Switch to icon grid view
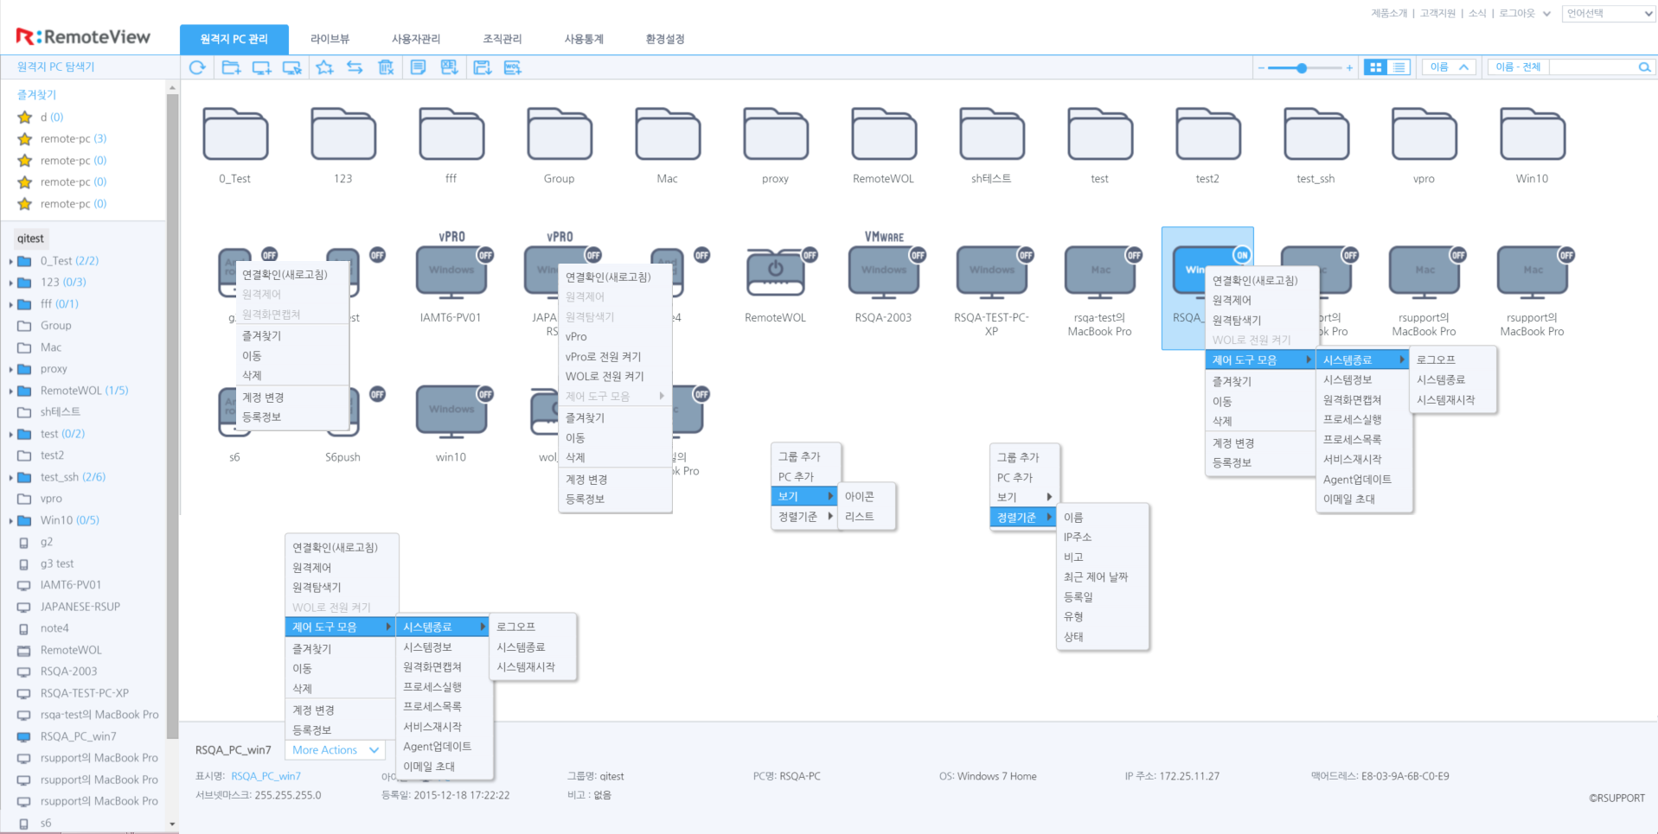The width and height of the screenshot is (1658, 834). tap(1375, 67)
